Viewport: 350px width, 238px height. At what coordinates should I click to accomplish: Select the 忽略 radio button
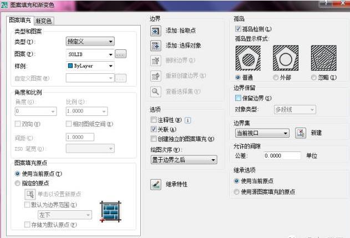click(313, 78)
